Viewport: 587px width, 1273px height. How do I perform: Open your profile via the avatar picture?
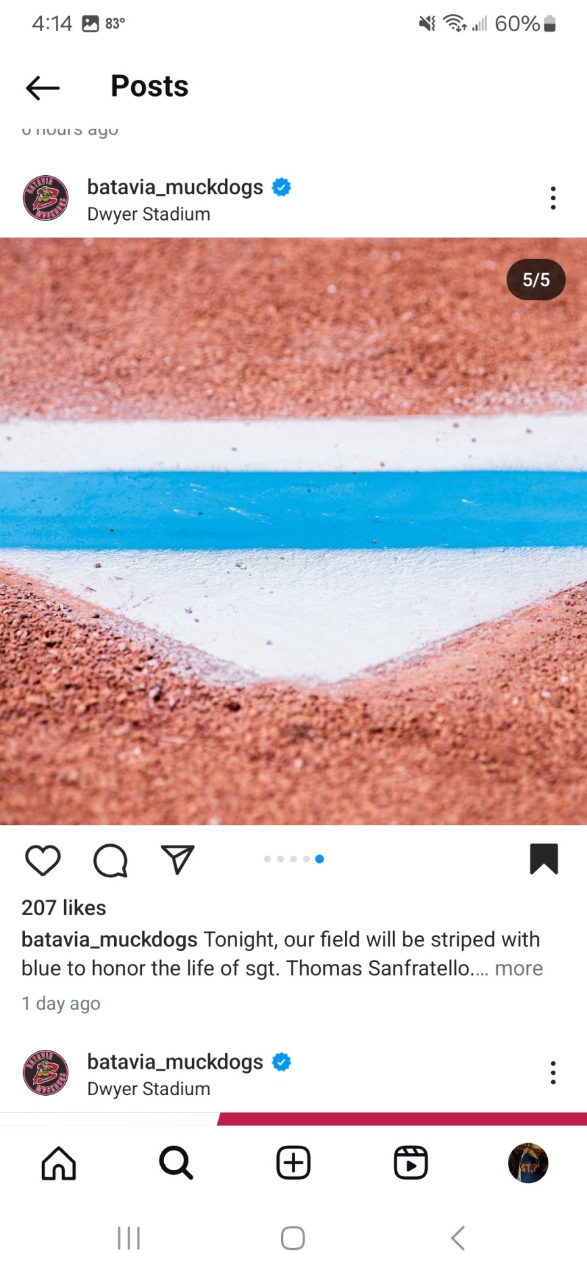[x=528, y=1163]
